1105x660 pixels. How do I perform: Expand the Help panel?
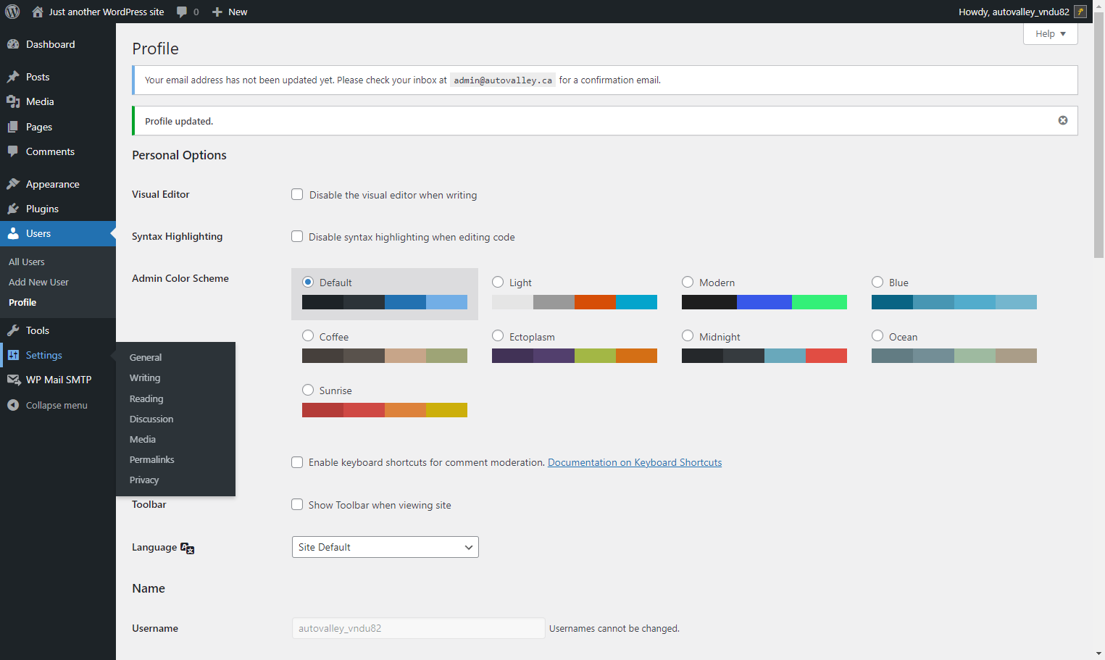[1051, 34]
